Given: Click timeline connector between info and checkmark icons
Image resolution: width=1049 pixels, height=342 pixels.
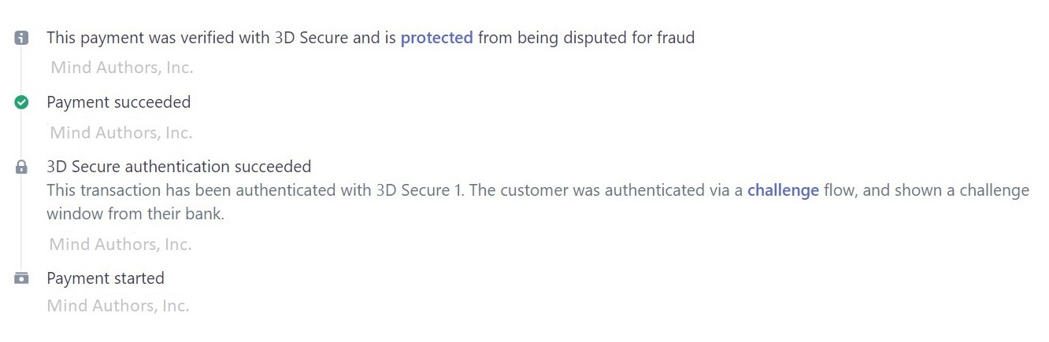Looking at the screenshot, I should (21, 70).
